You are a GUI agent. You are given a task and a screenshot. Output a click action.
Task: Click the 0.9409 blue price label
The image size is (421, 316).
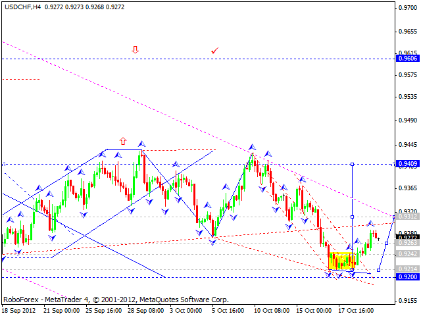point(407,164)
